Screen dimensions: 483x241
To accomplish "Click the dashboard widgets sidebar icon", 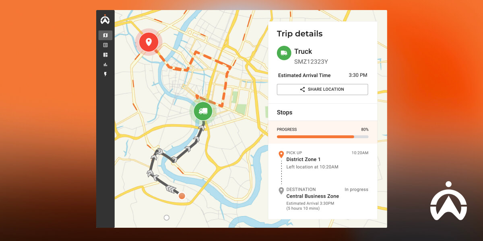I will pos(105,55).
